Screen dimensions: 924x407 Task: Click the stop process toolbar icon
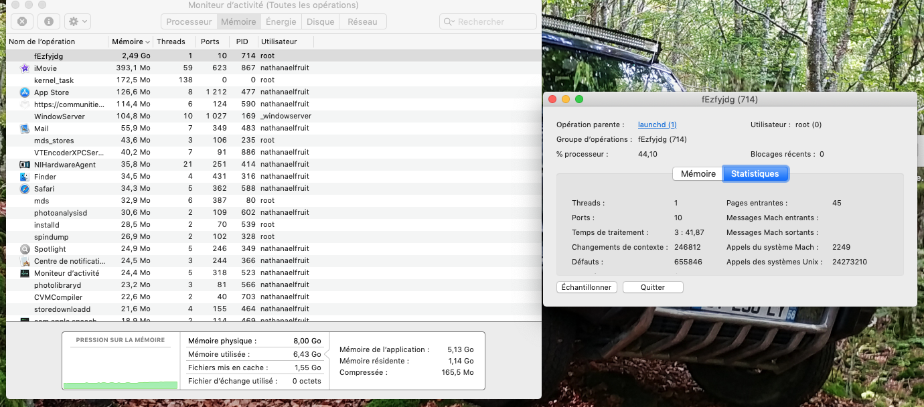pyautogui.click(x=22, y=21)
